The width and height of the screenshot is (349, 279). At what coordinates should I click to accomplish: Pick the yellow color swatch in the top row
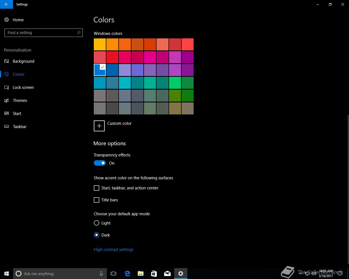[x=100, y=44]
